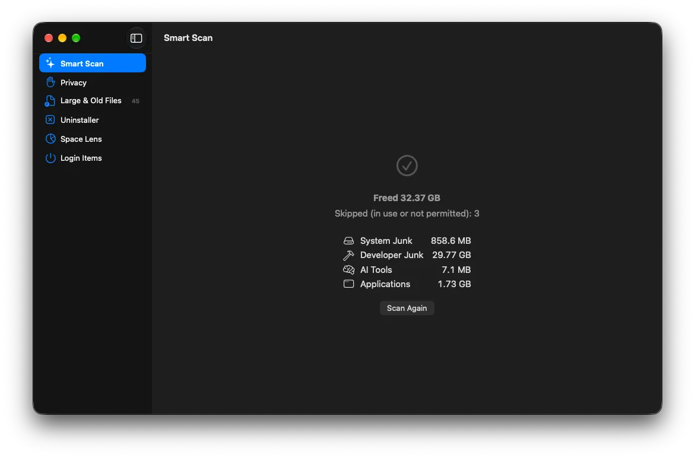Click the Smart Scan sparkle icon
Image resolution: width=695 pixels, height=458 pixels.
[x=50, y=63]
